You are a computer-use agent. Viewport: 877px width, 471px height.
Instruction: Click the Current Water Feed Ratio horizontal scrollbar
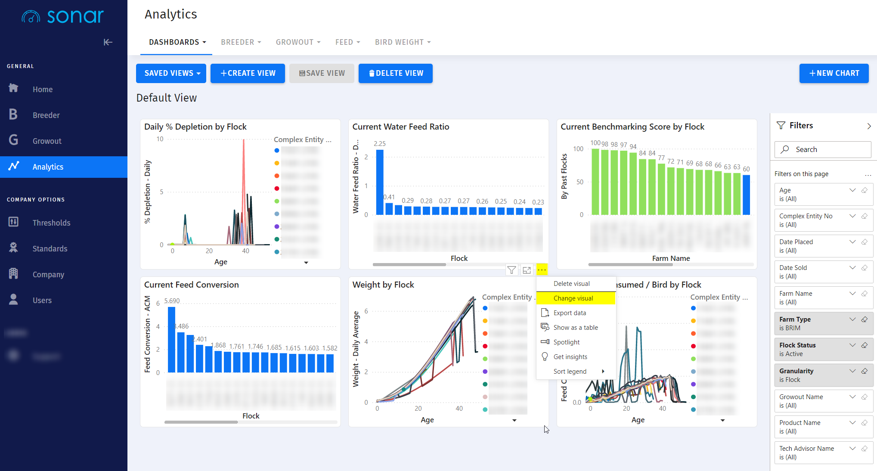point(409,264)
